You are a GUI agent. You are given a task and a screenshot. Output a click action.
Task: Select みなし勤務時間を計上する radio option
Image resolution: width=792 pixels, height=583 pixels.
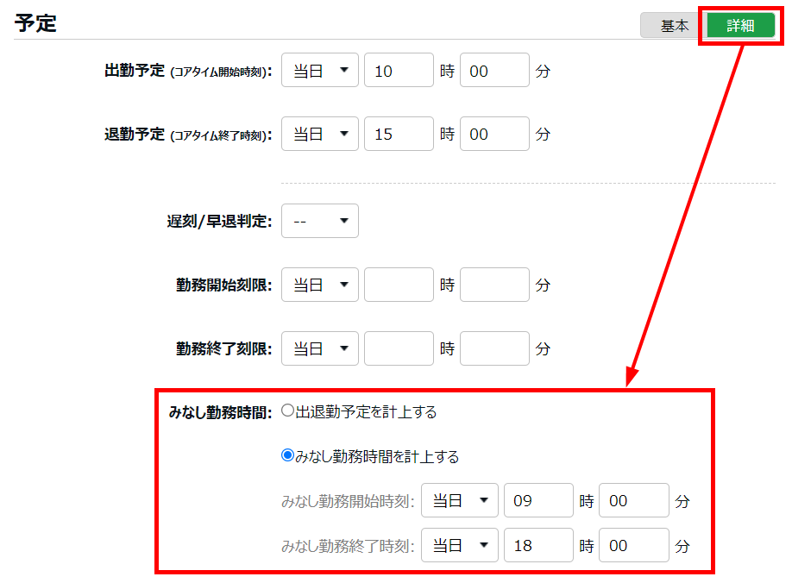289,456
